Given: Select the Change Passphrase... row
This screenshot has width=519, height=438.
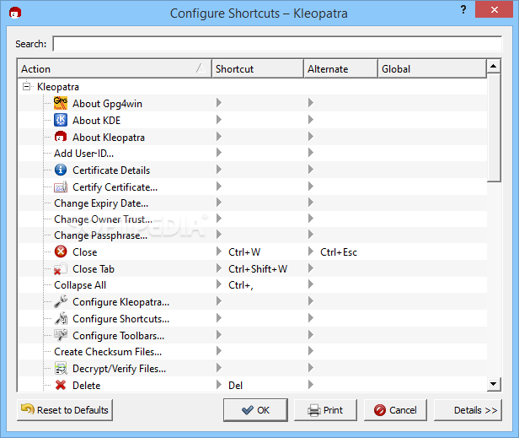Looking at the screenshot, I should (253, 235).
